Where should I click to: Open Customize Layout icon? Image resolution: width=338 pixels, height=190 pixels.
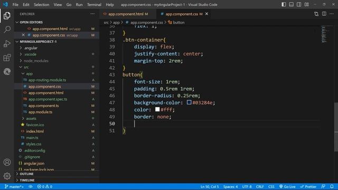[306, 5]
